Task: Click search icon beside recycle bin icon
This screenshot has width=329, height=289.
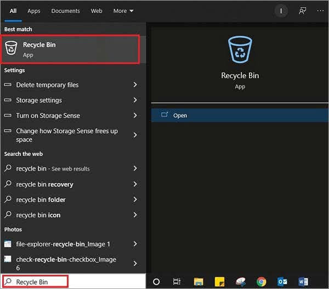Action: point(8,215)
